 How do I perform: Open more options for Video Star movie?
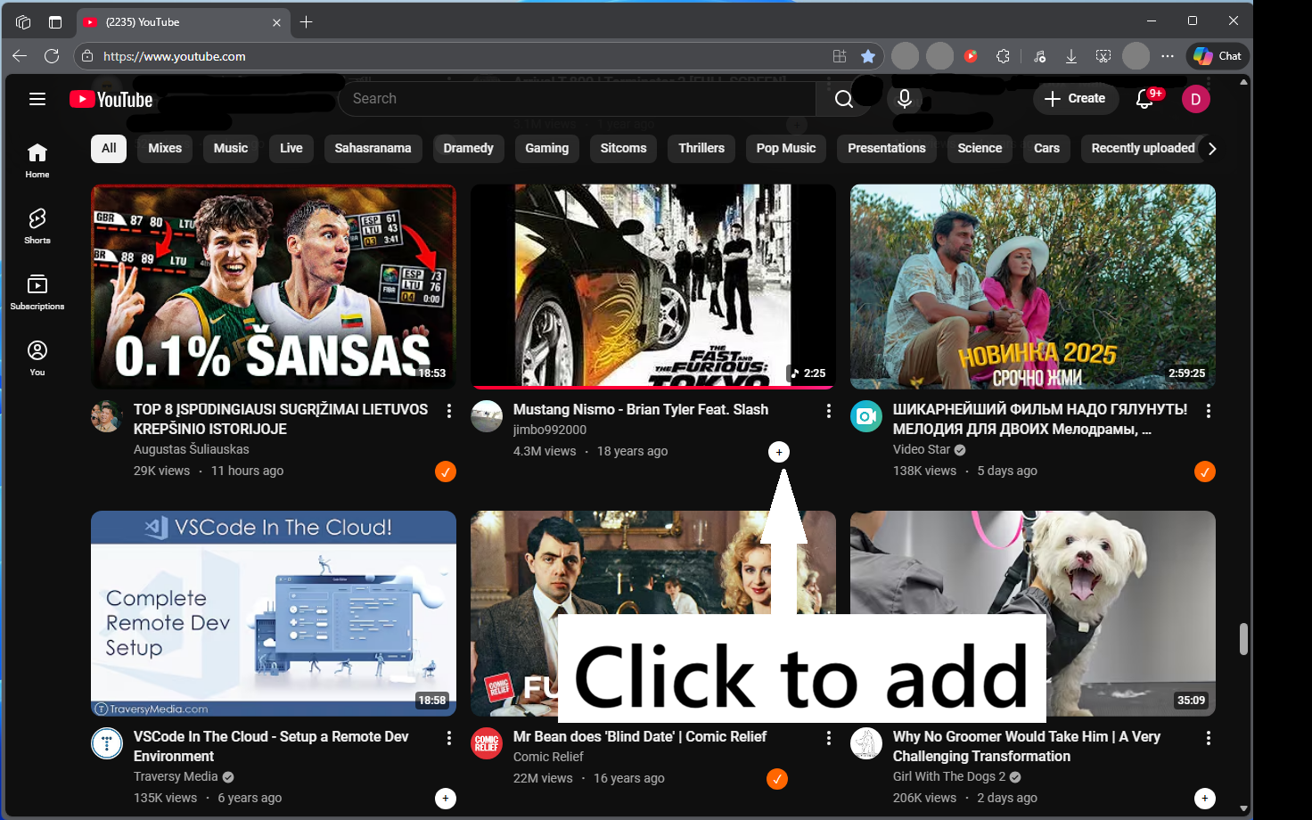pyautogui.click(x=1209, y=411)
